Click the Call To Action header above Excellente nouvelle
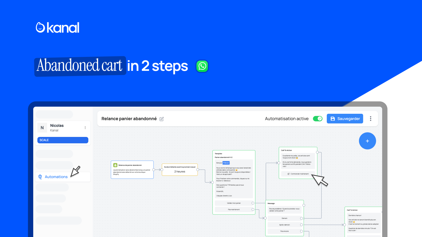 pos(286,150)
